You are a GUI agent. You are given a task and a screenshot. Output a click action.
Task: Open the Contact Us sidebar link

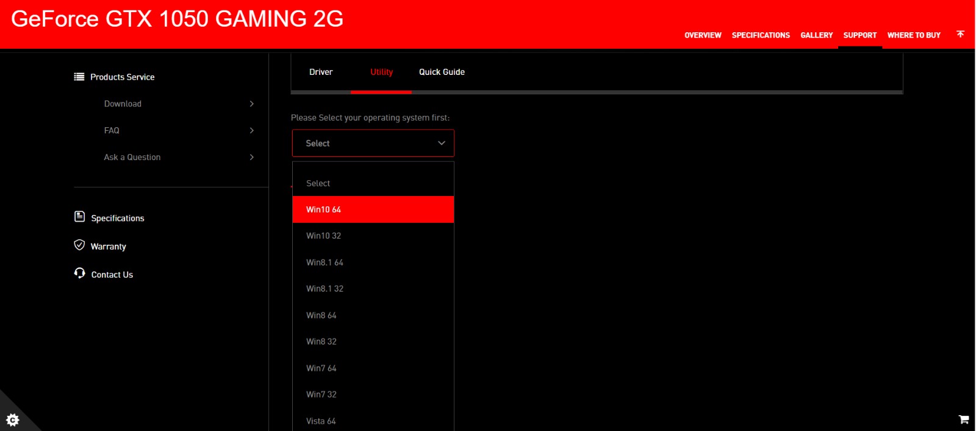pos(112,275)
